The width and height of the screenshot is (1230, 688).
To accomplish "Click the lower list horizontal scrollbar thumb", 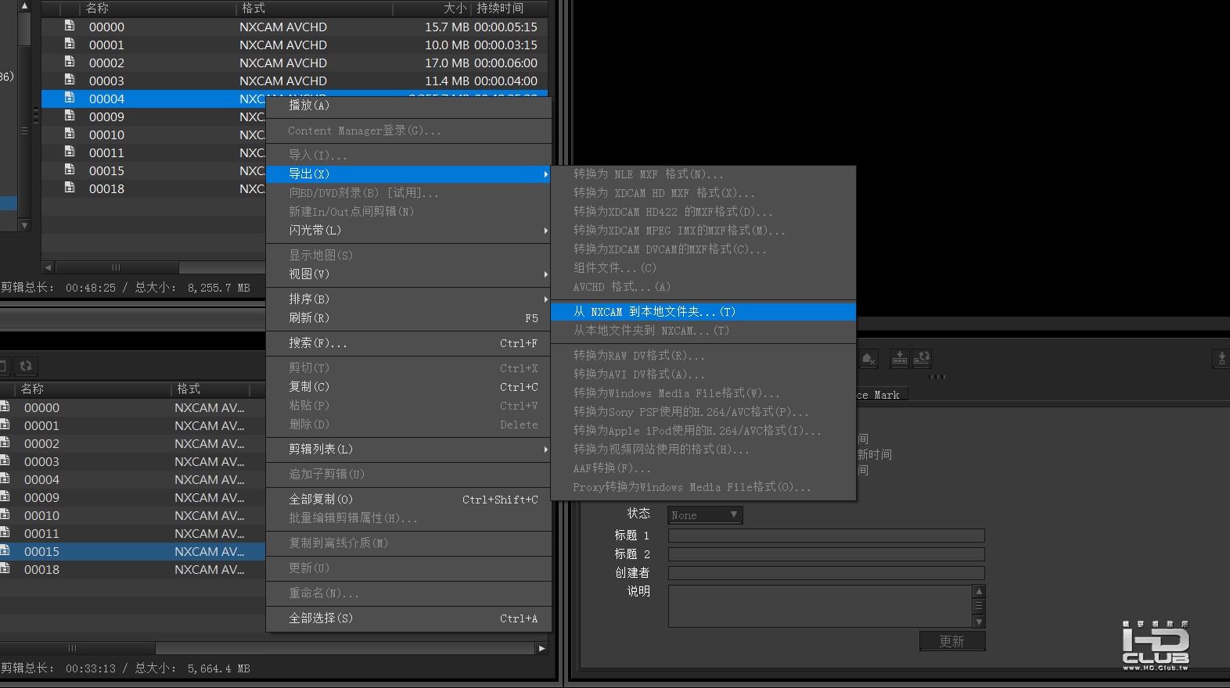I will (x=77, y=648).
